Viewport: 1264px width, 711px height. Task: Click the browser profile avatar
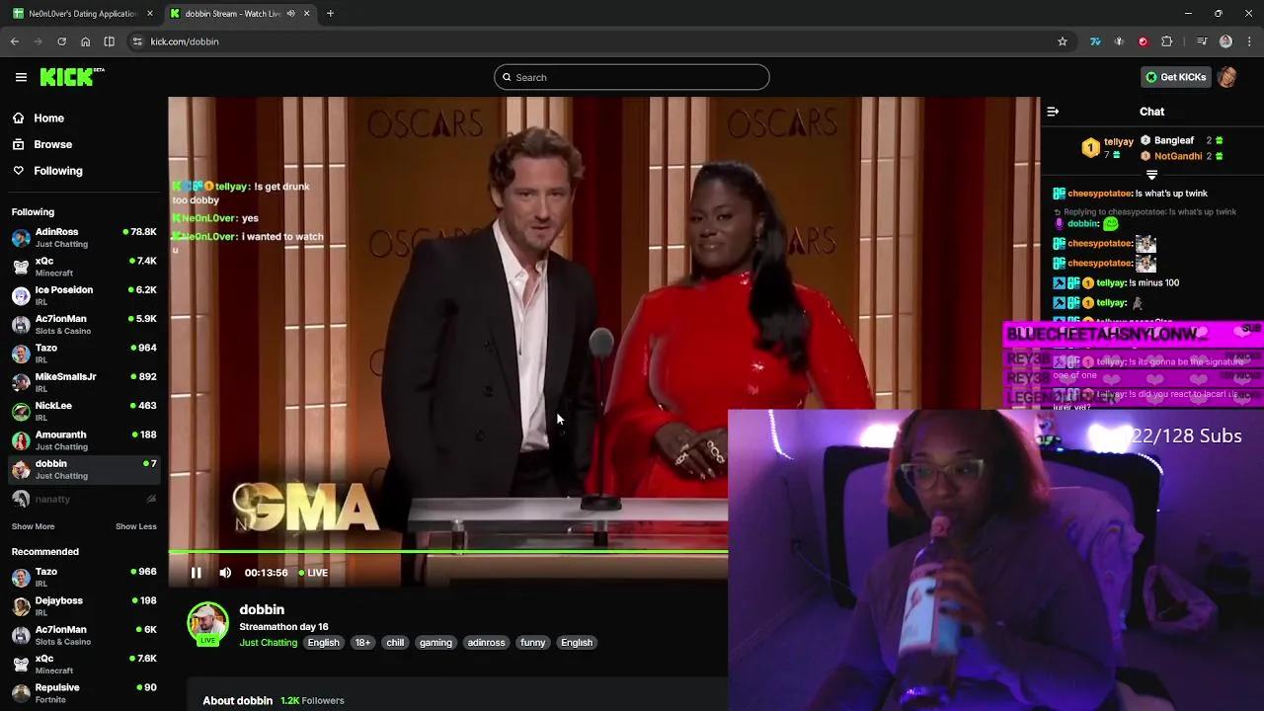coord(1225,41)
